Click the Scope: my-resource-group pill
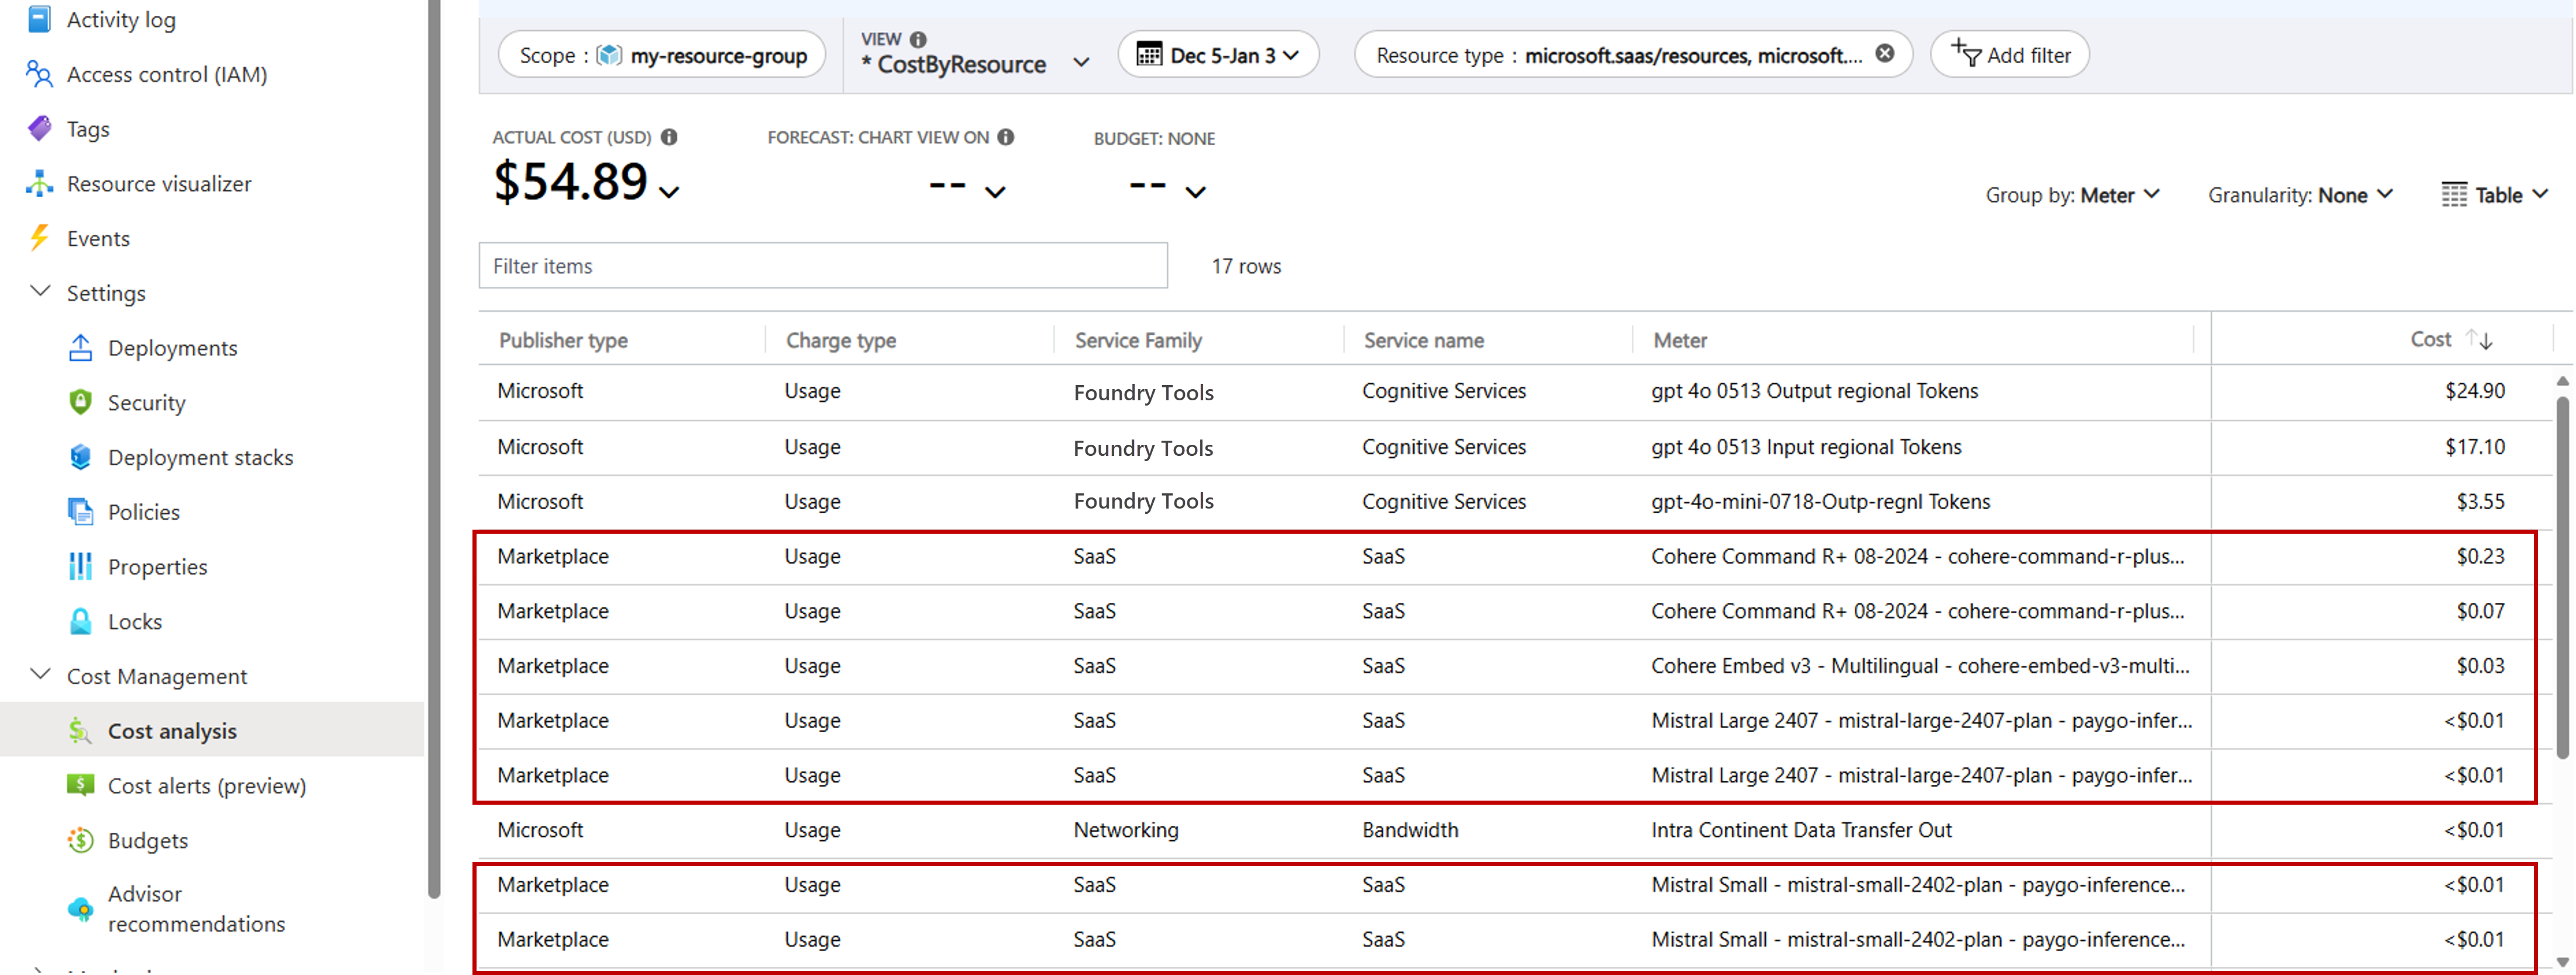This screenshot has height=975, width=2576. (x=661, y=55)
